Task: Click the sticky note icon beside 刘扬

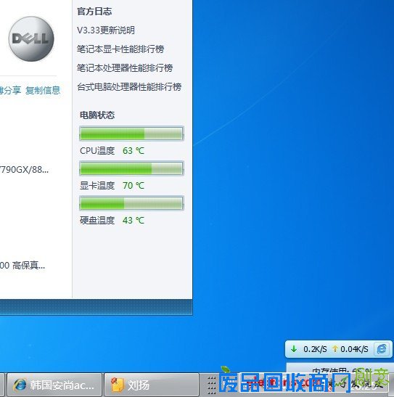Action: (117, 385)
